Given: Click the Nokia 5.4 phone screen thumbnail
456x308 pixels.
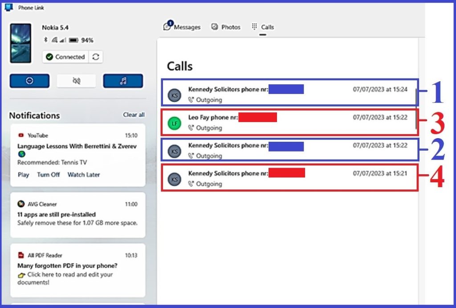Looking at the screenshot, I should 20,43.
